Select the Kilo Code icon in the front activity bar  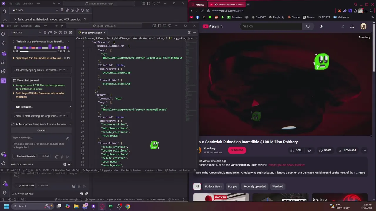3,81
